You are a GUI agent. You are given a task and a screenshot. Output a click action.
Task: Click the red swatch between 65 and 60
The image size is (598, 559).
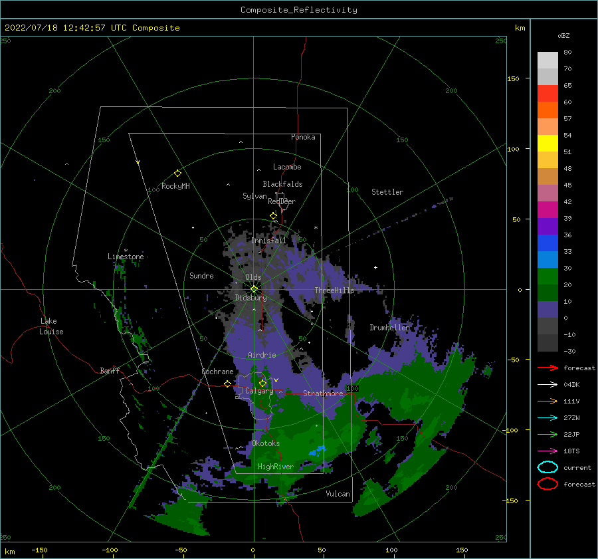coord(548,94)
